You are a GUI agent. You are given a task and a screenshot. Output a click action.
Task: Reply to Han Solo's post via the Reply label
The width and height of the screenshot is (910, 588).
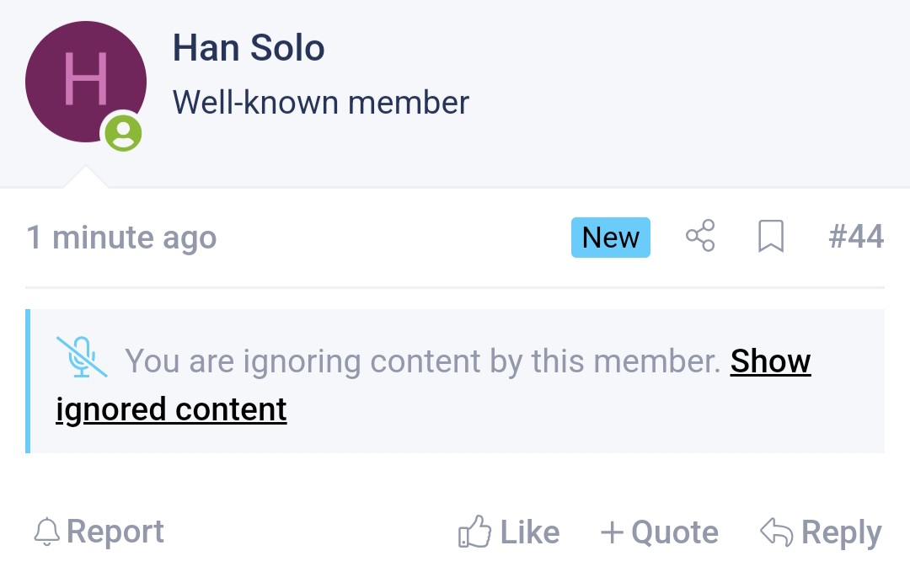[x=842, y=532]
